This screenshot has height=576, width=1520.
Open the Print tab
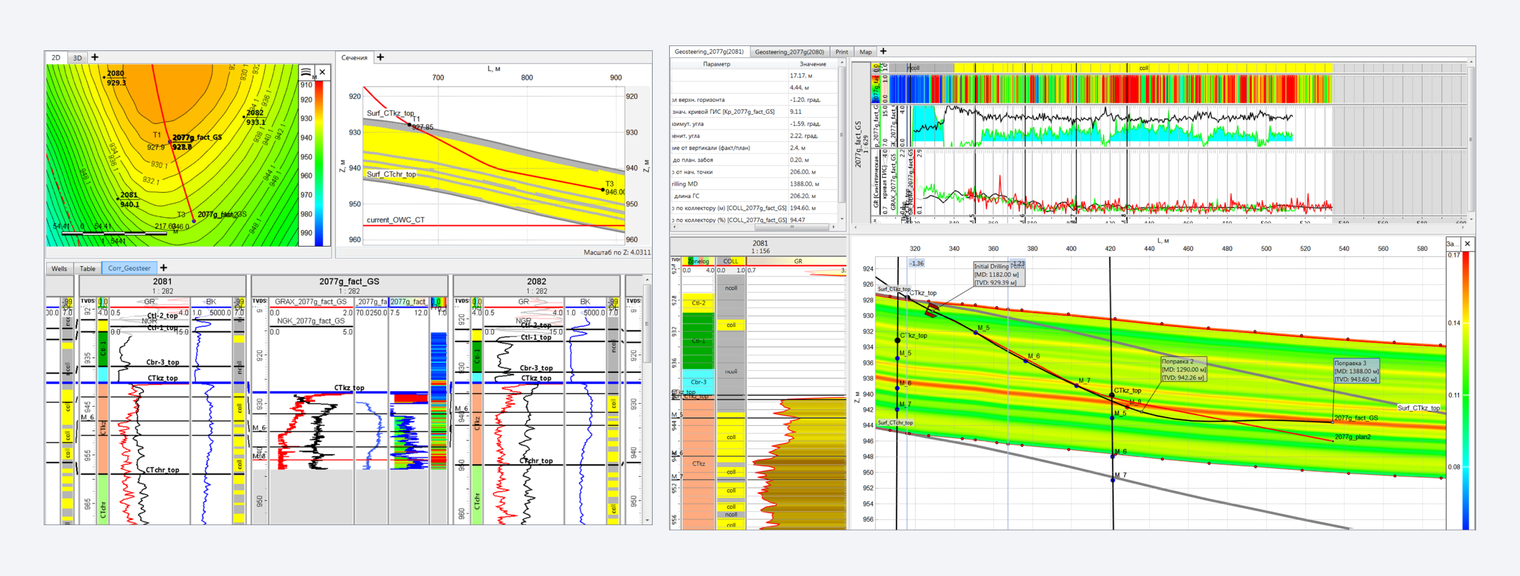tap(842, 52)
